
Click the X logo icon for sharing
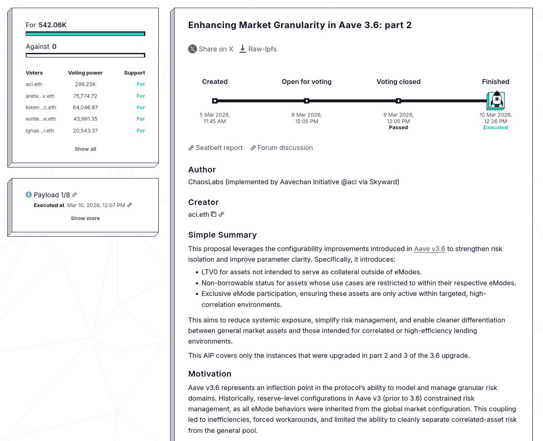point(193,49)
